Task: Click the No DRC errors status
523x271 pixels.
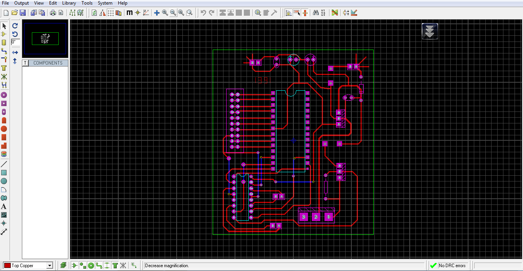Action: (x=449, y=266)
